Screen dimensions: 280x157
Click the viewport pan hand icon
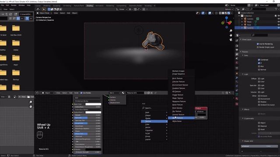click(231, 35)
